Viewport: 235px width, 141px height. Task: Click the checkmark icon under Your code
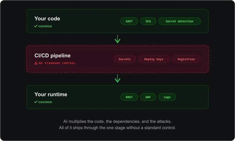point(36,26)
